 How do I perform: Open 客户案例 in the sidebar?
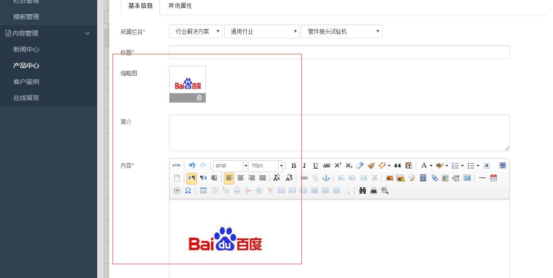click(x=26, y=82)
